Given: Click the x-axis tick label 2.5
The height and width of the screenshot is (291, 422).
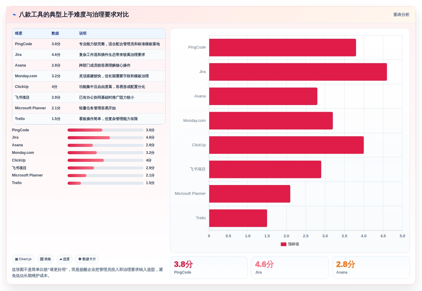Looking at the screenshot, I should point(306,236).
